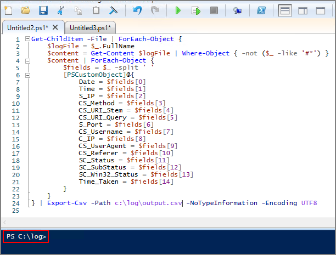The width and height of the screenshot is (336, 255).
Task: Paste from the clipboard using the toolbar icon
Action: point(96,10)
